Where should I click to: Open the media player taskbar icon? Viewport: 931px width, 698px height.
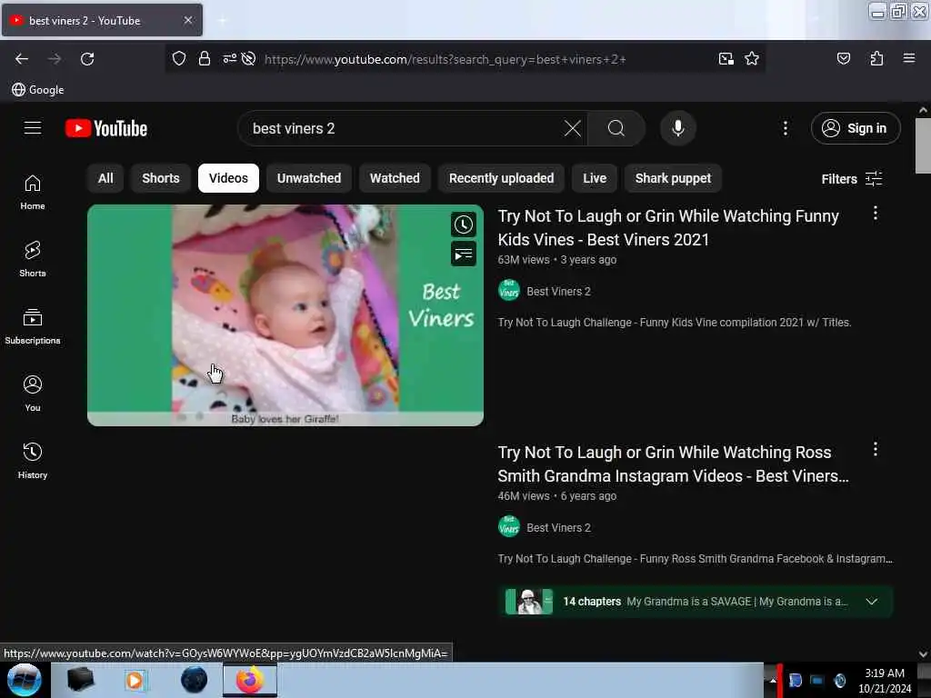[x=135, y=680]
